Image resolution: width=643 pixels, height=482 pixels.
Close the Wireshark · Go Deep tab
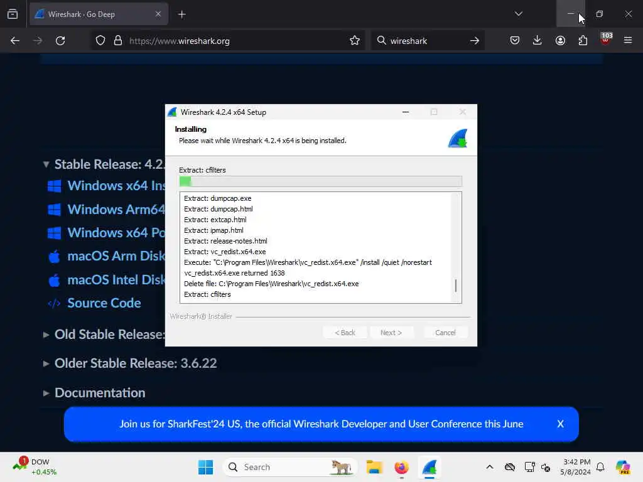point(158,14)
